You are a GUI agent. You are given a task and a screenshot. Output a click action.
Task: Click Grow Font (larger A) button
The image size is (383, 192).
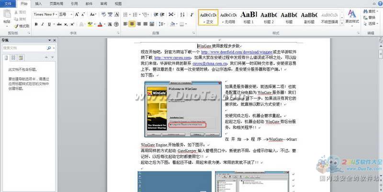(77, 15)
